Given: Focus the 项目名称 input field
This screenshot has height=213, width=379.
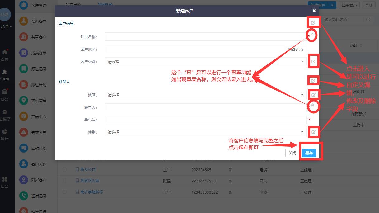Looking at the screenshot, I should click(205, 37).
